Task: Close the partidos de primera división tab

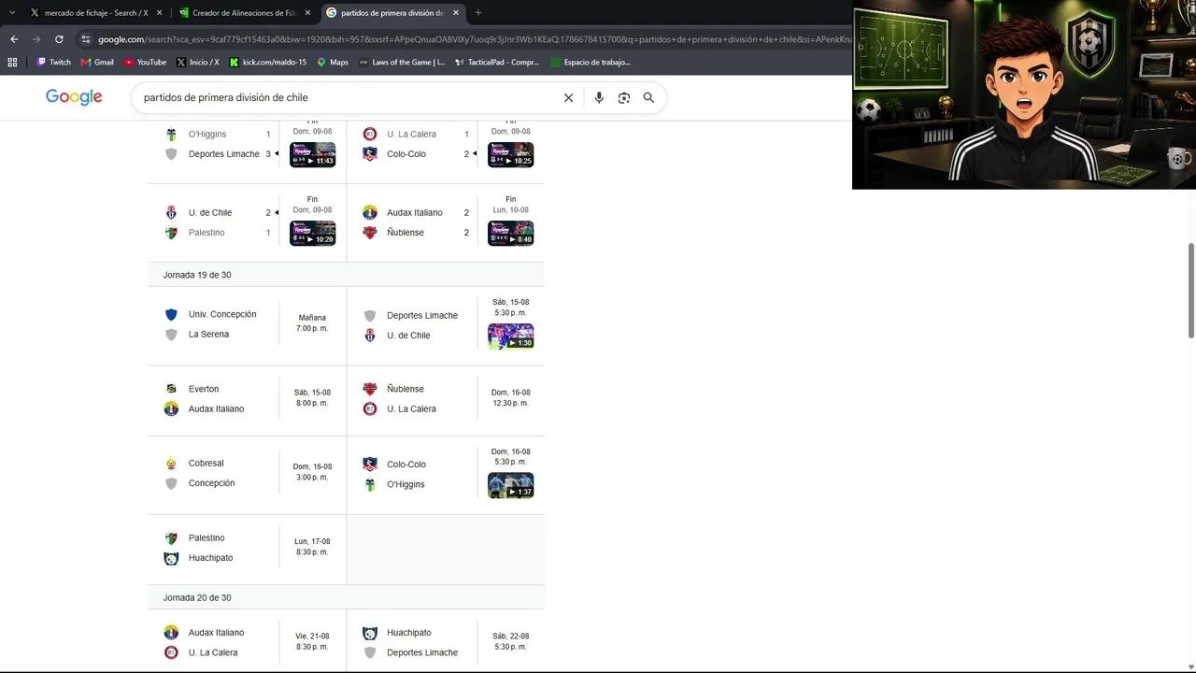Action: click(x=456, y=13)
